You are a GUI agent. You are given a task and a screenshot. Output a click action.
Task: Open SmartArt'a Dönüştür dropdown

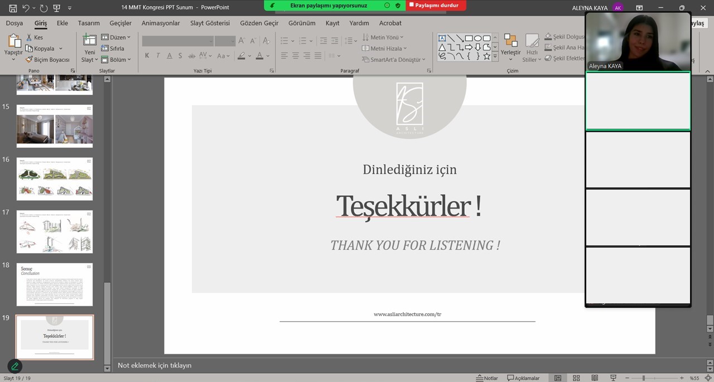[x=393, y=60]
